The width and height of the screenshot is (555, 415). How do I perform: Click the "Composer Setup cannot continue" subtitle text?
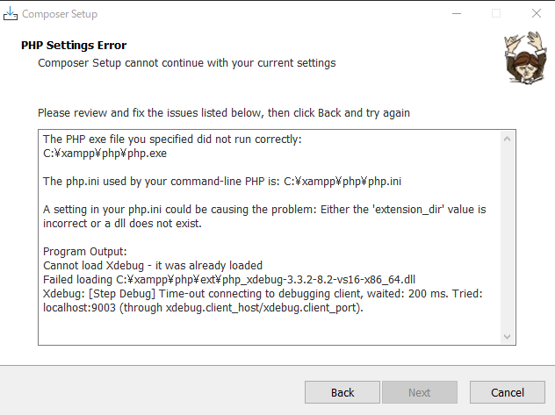click(x=186, y=63)
